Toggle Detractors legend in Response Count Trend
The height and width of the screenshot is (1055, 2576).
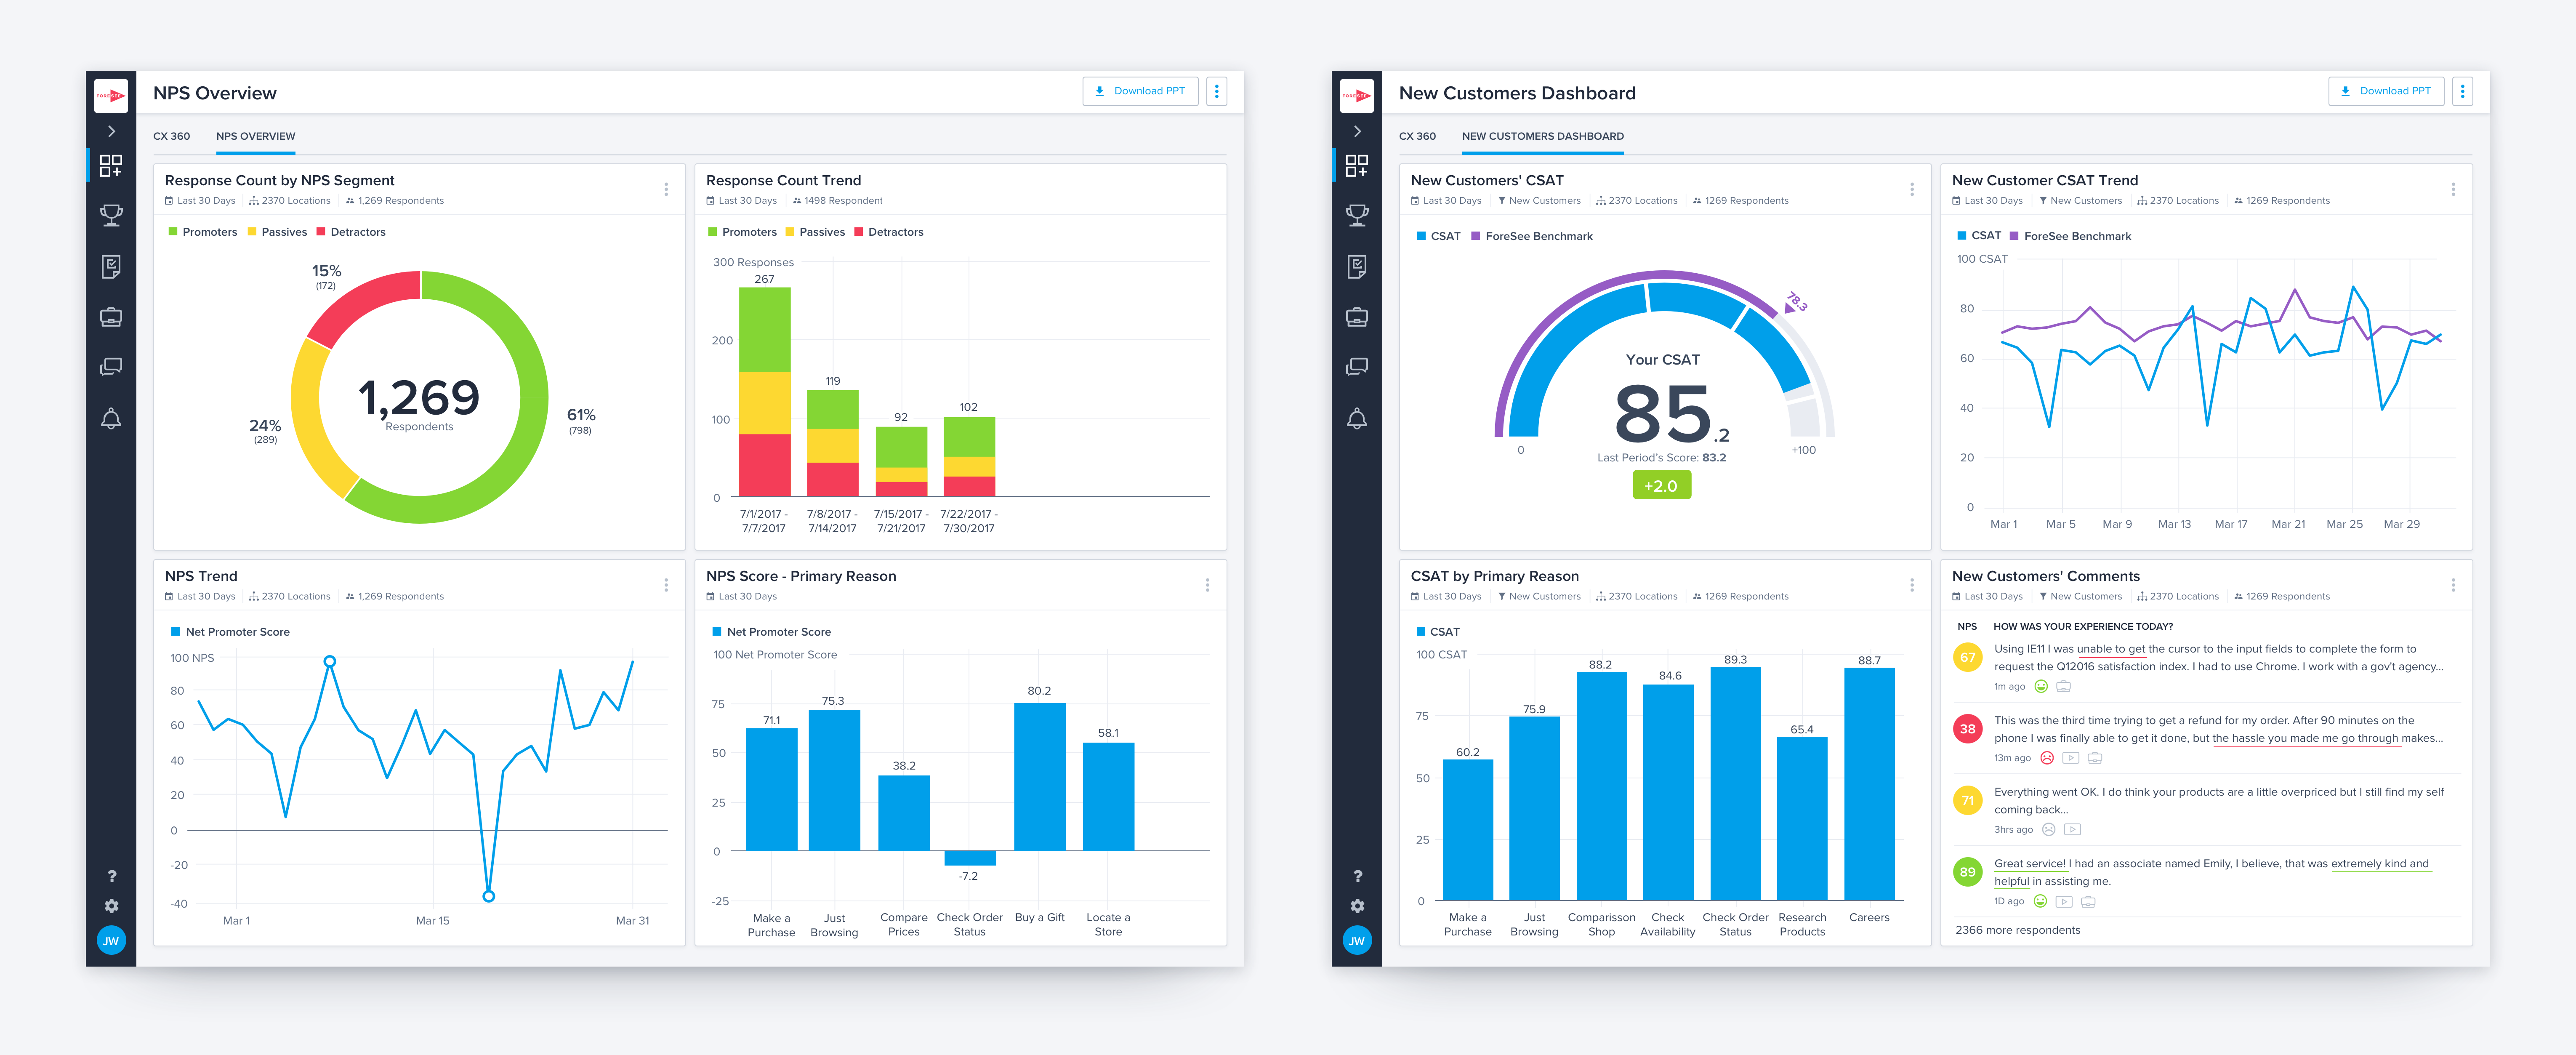(889, 232)
